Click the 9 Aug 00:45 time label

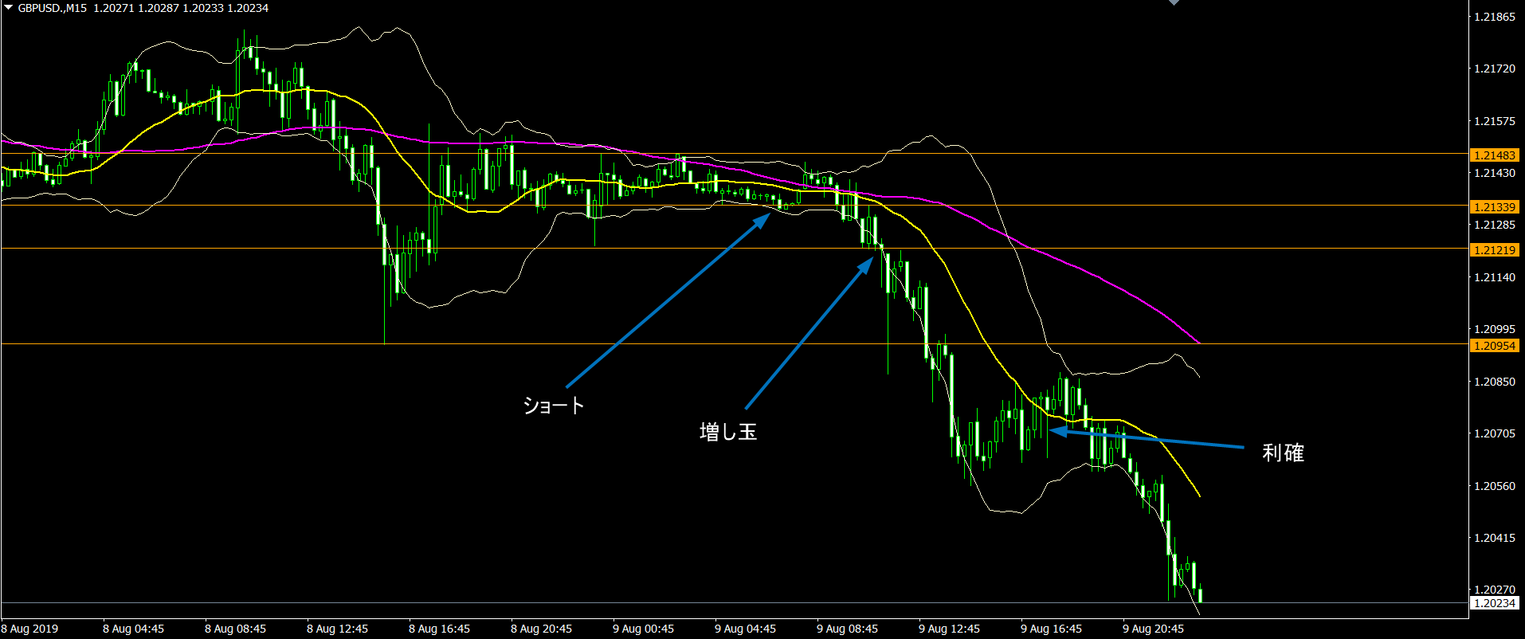(x=643, y=629)
